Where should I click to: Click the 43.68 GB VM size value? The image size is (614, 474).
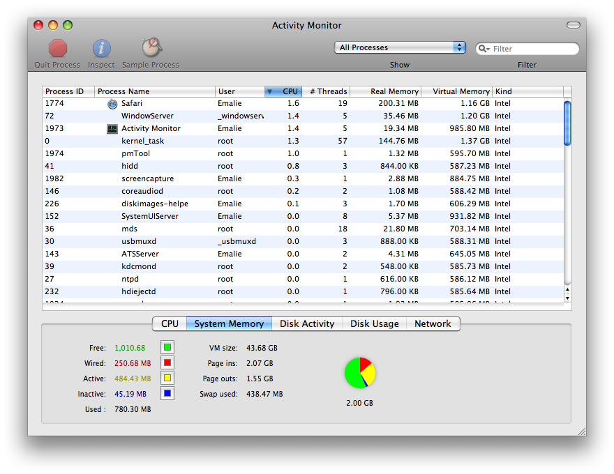pos(262,348)
